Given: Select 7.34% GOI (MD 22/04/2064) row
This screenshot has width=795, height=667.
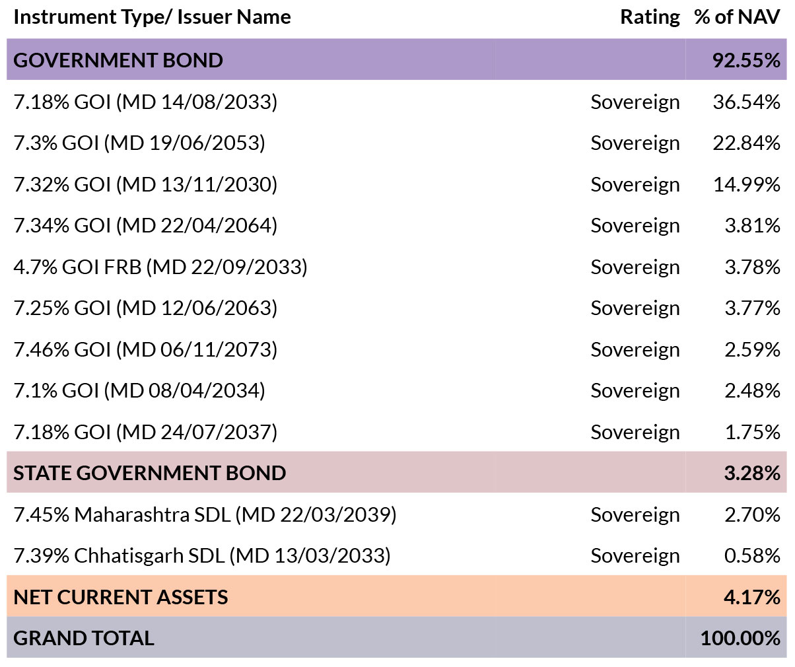Looking at the screenshot, I should [x=397, y=225].
